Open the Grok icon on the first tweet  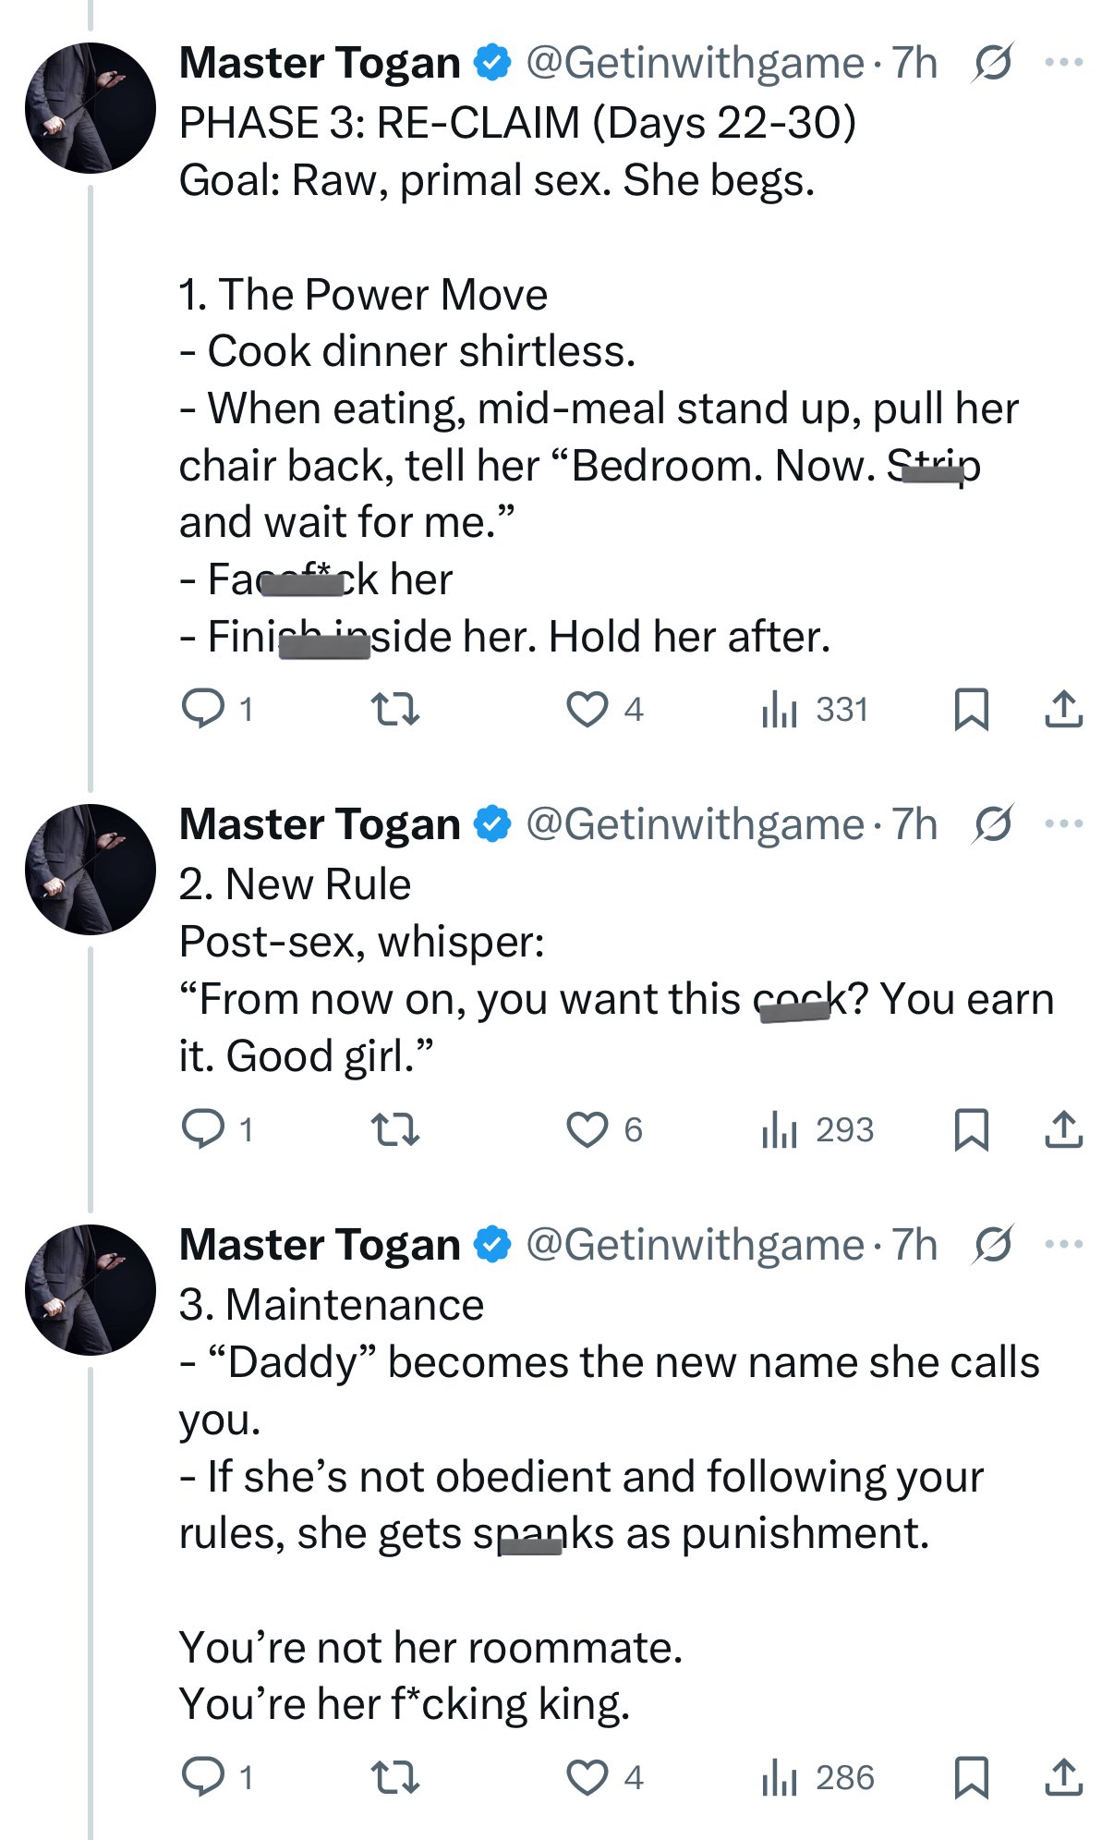pyautogui.click(x=993, y=63)
